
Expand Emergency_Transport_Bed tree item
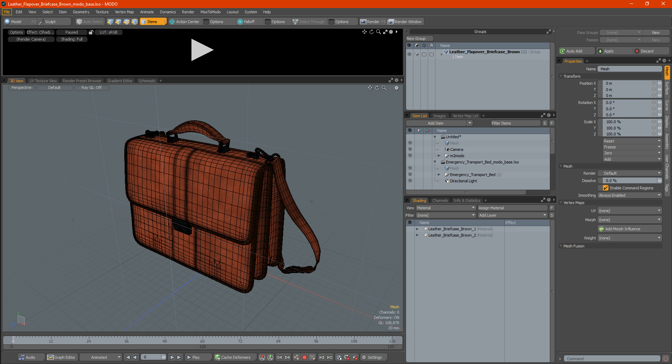point(439,175)
